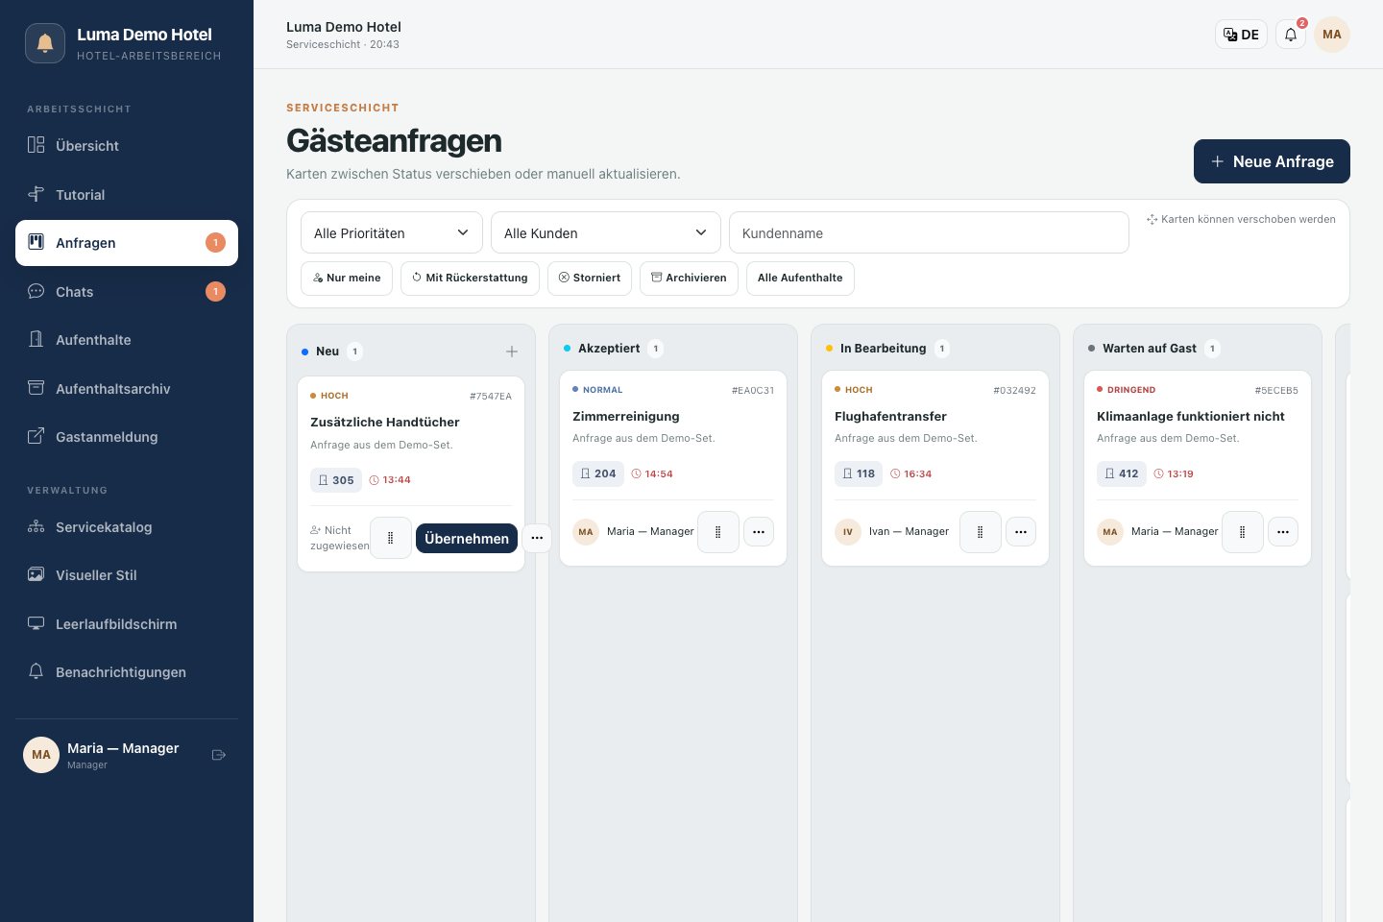Click the MA avatar on Zimmerreinigung card
Viewport: 1383px width, 922px height.
(x=586, y=532)
